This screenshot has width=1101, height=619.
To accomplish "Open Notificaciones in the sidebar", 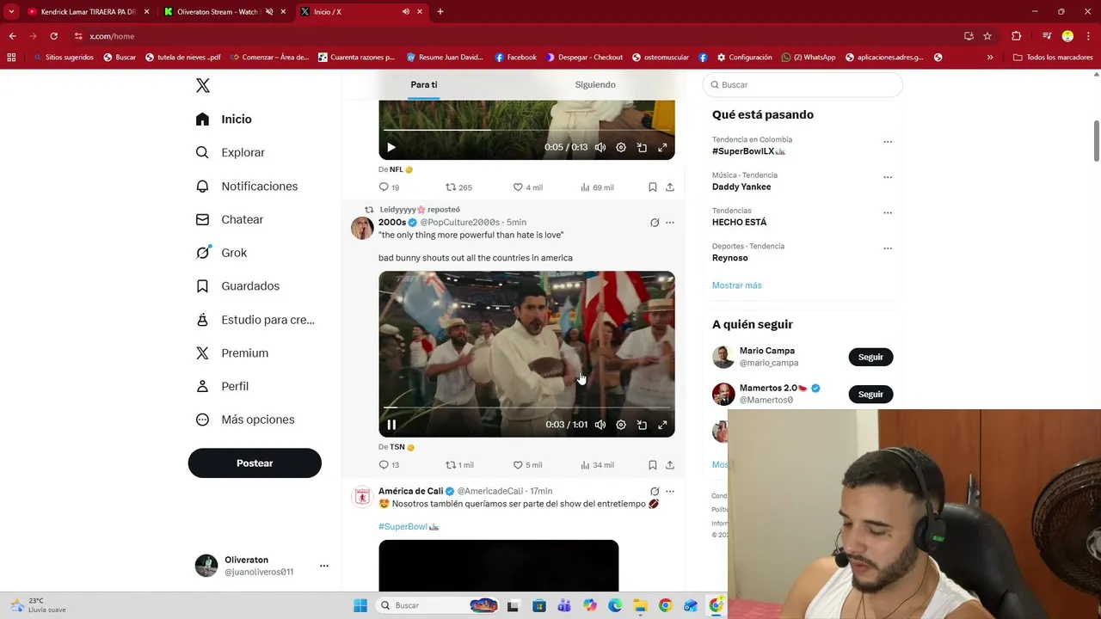I will pos(246,186).
